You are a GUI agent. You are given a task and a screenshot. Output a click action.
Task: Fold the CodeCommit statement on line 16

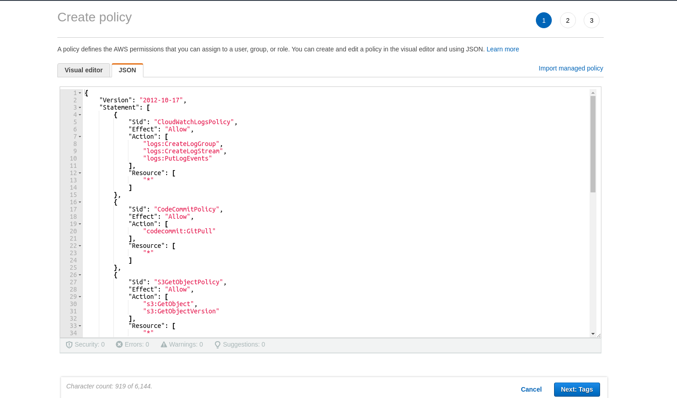pos(80,202)
